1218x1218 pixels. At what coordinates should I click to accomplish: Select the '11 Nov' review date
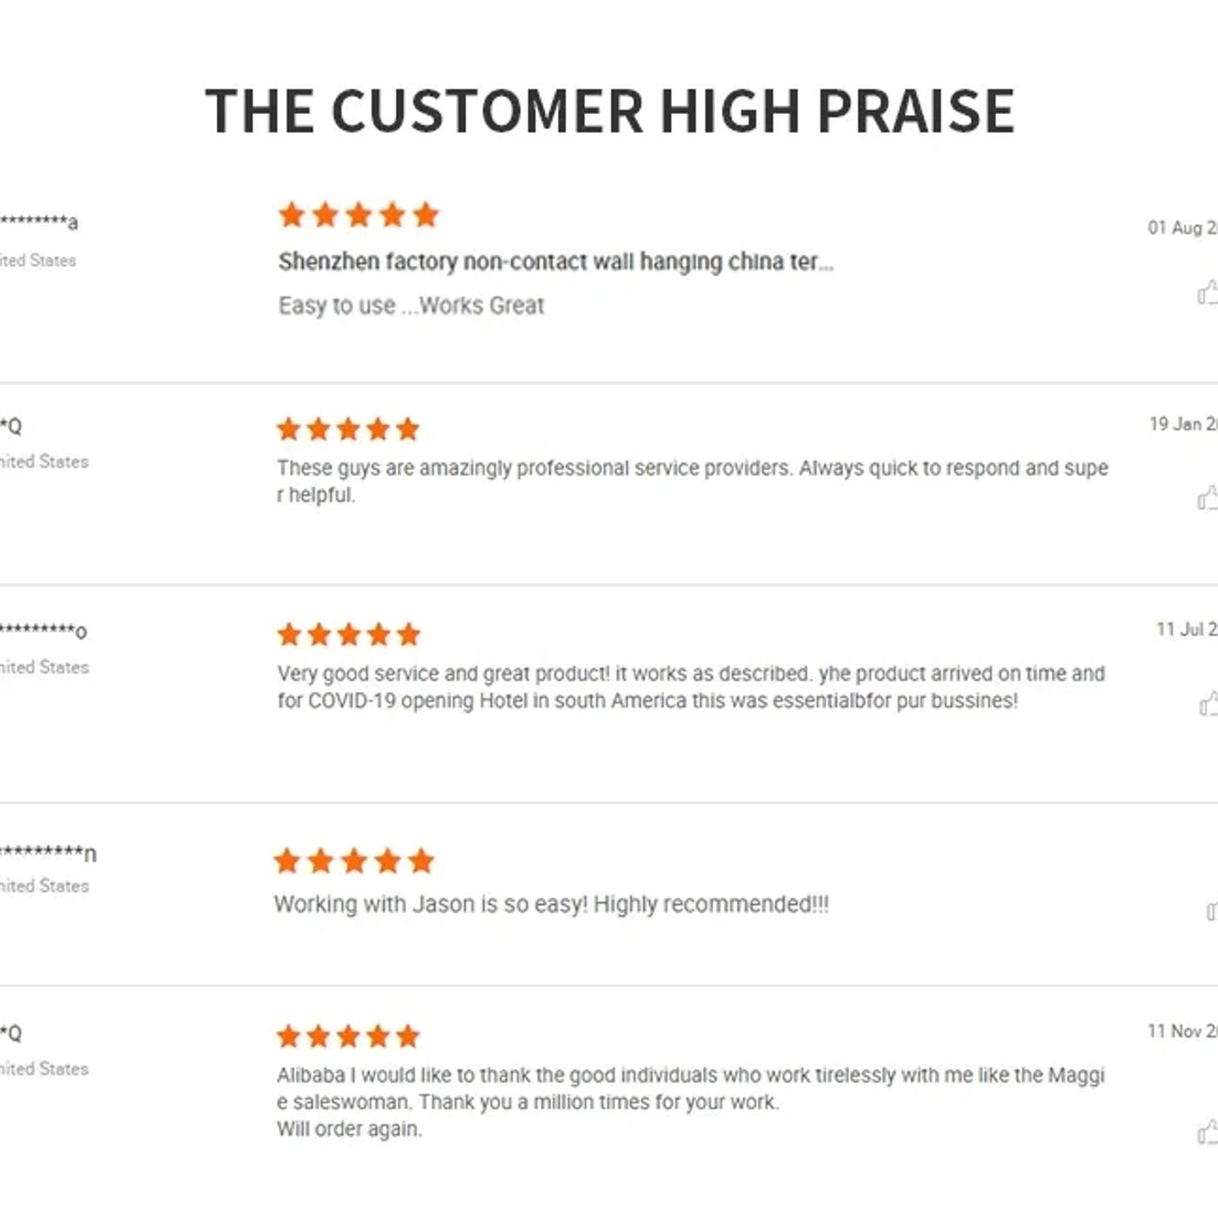[x=1182, y=1031]
